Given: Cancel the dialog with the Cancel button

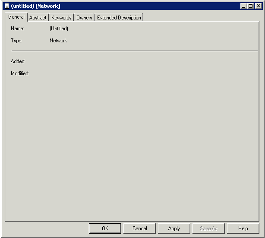Looking at the screenshot, I should coord(139,228).
